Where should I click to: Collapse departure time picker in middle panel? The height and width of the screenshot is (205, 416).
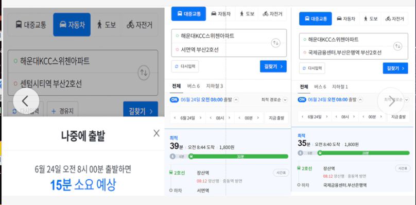pos(236,99)
